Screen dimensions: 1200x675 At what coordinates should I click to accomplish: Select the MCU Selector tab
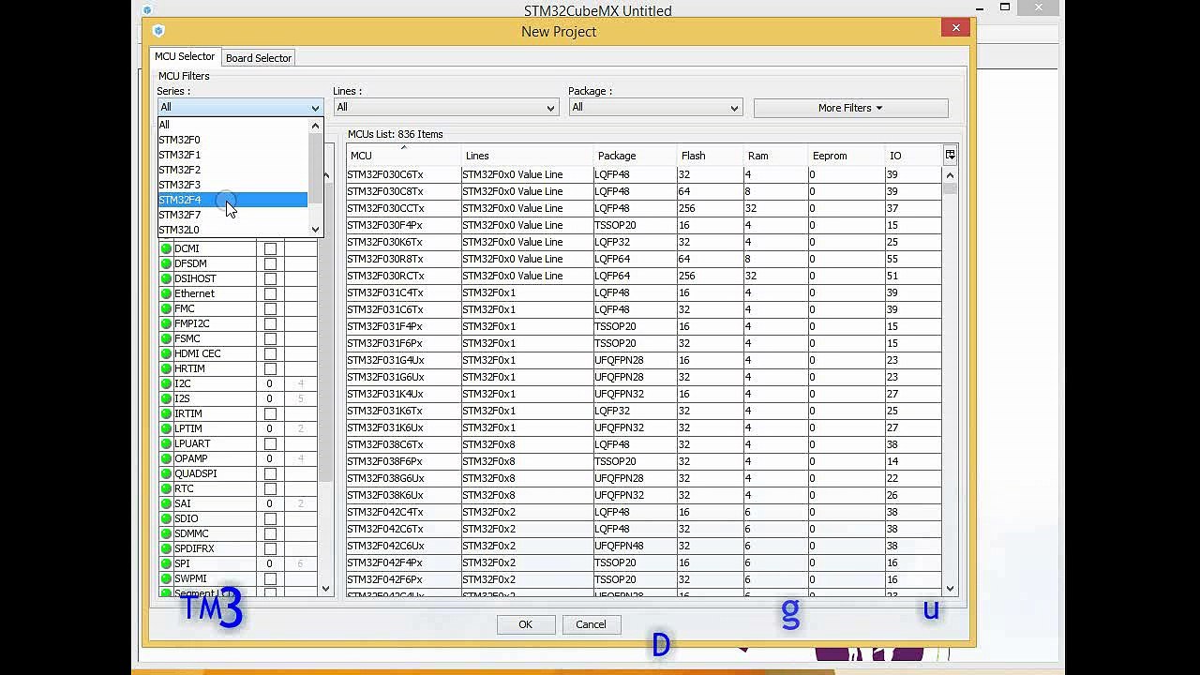click(185, 57)
